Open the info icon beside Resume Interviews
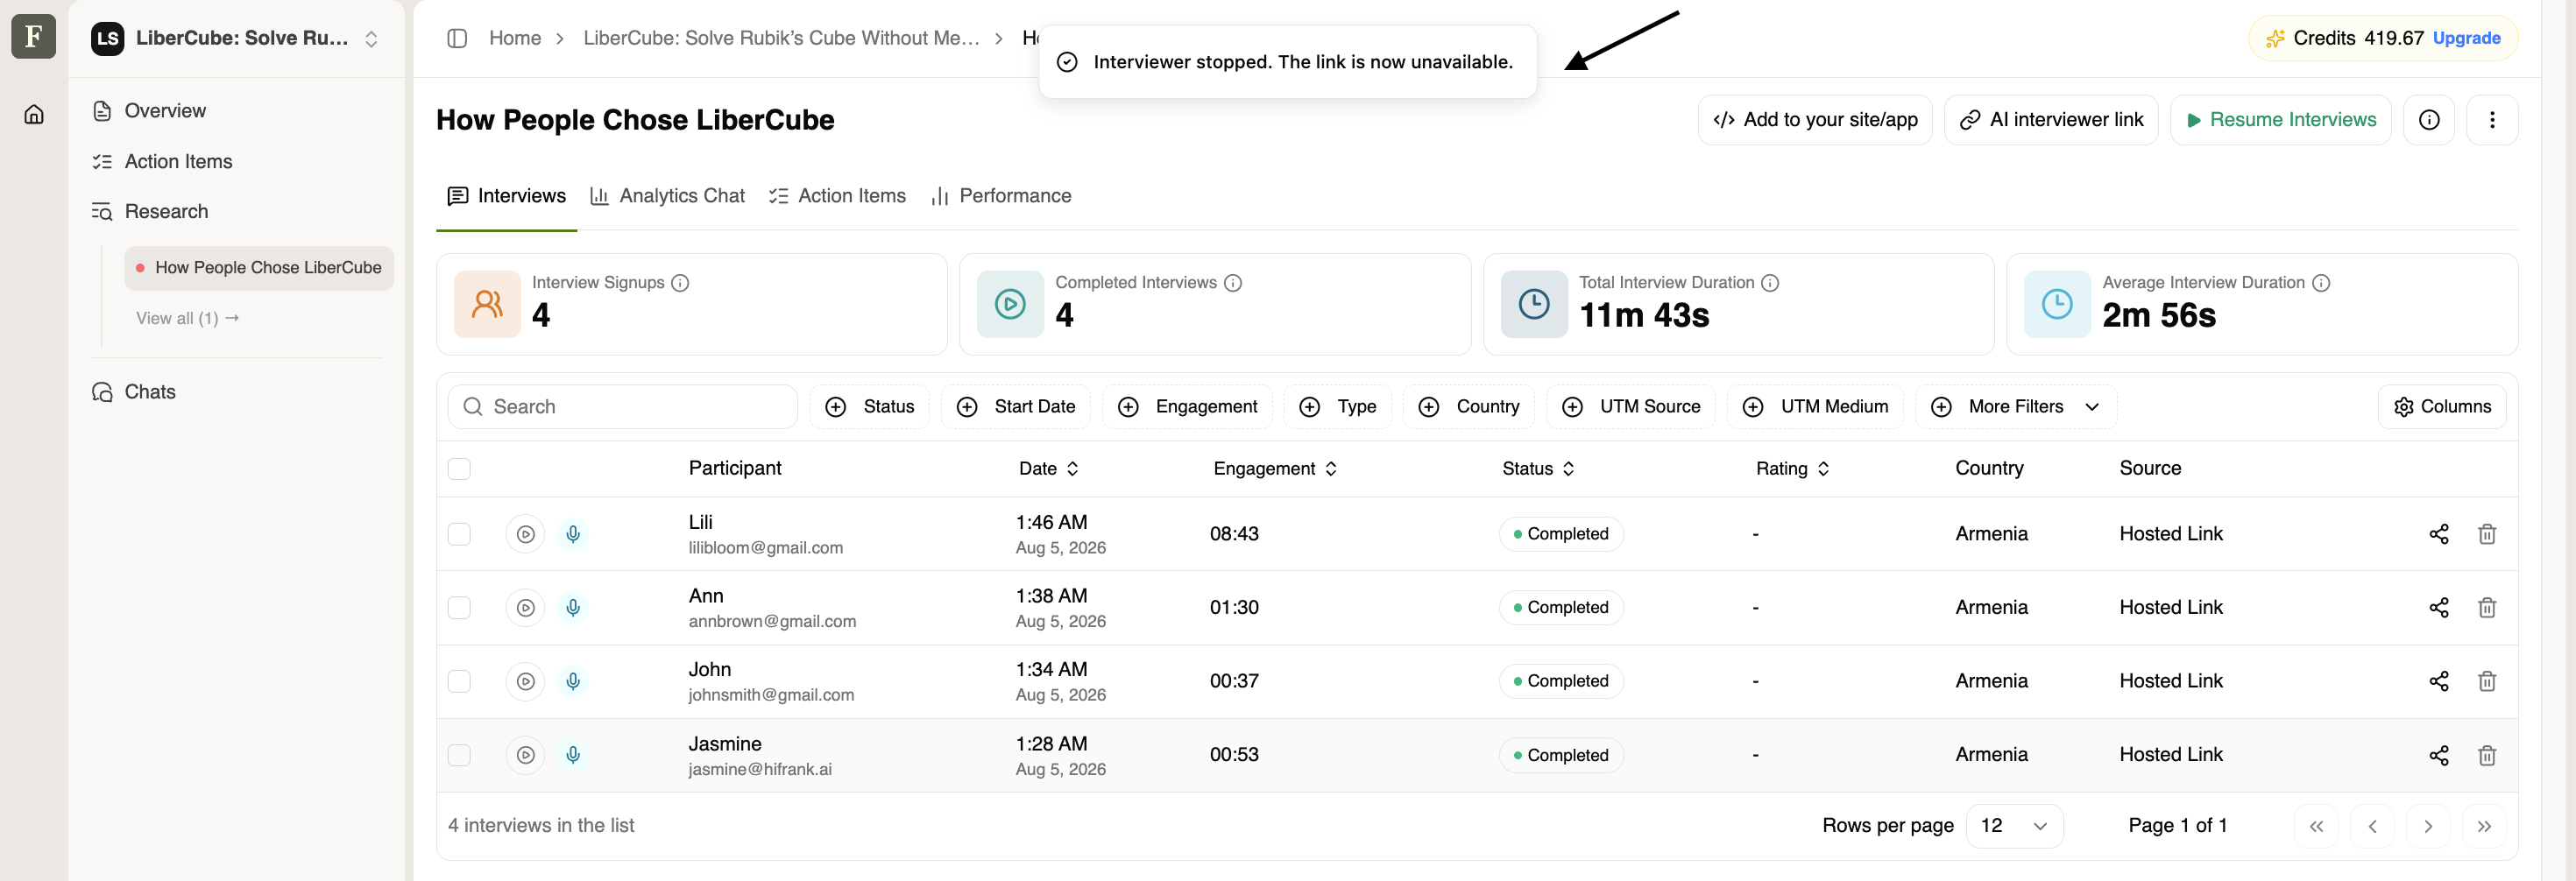The height and width of the screenshot is (881, 2576). [2429, 120]
